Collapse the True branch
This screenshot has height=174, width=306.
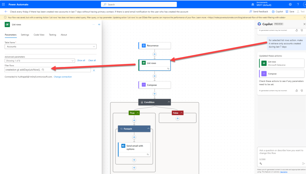point(138,113)
